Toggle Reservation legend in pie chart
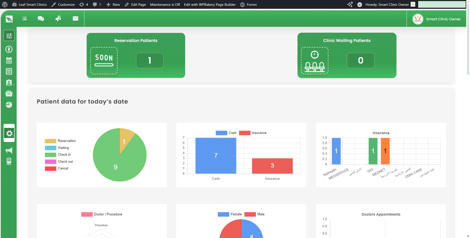Image resolution: width=470 pixels, height=238 pixels. point(60,141)
